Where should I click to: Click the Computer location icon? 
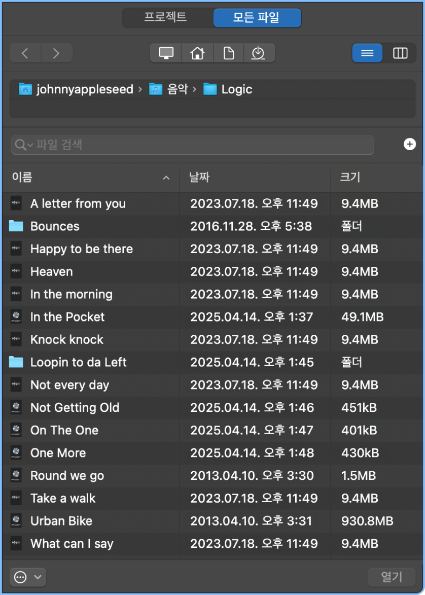tap(166, 53)
